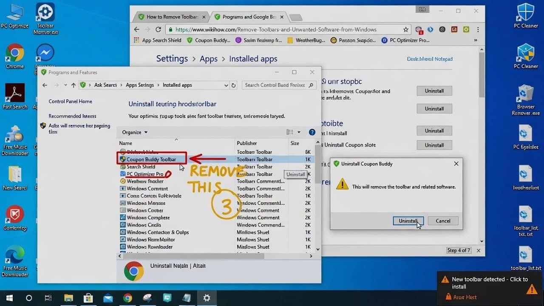Open the Fast Search desktop icon
Screen dimensions: 544x306
pos(14,96)
